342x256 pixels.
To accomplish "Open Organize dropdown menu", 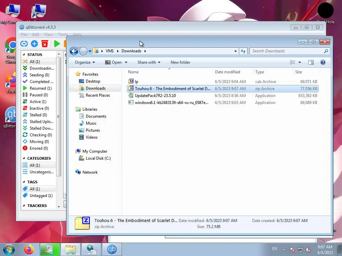I will click(85, 62).
